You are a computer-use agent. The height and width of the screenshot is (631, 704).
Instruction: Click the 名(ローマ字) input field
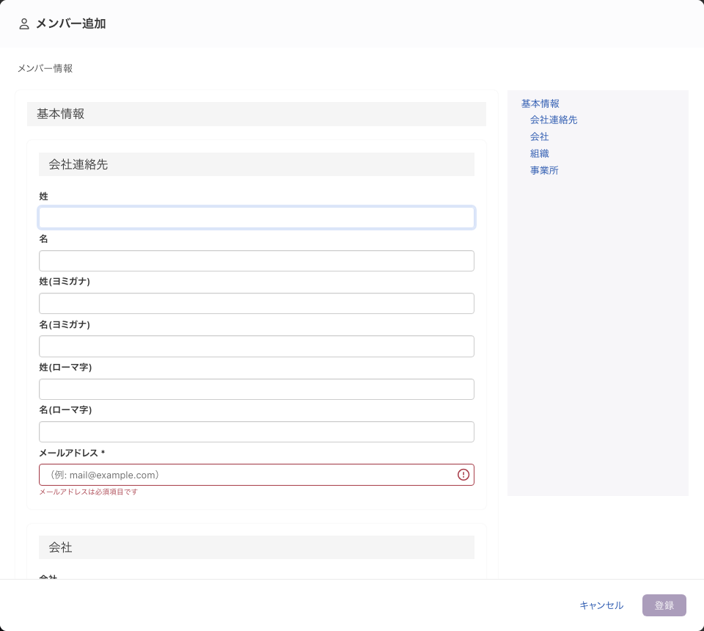pos(257,432)
